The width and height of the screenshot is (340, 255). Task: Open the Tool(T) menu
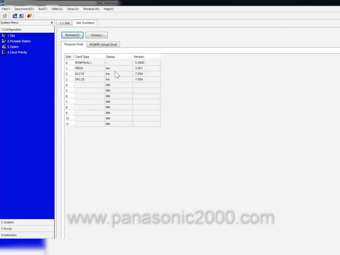pyautogui.click(x=42, y=9)
